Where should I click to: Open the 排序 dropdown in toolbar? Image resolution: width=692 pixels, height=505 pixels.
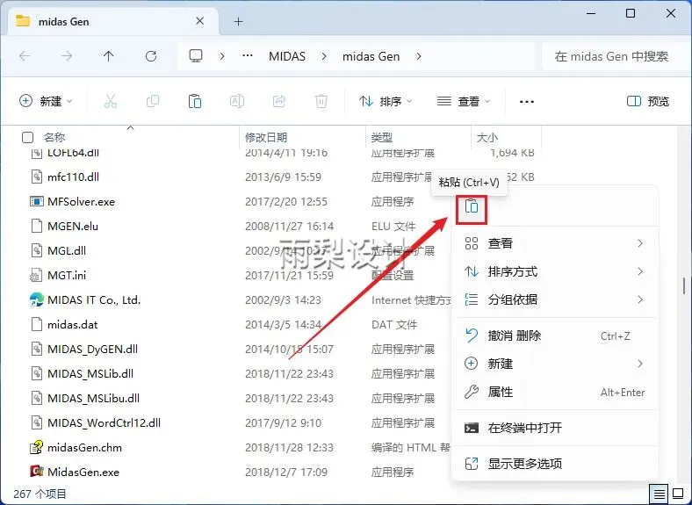[x=386, y=102]
